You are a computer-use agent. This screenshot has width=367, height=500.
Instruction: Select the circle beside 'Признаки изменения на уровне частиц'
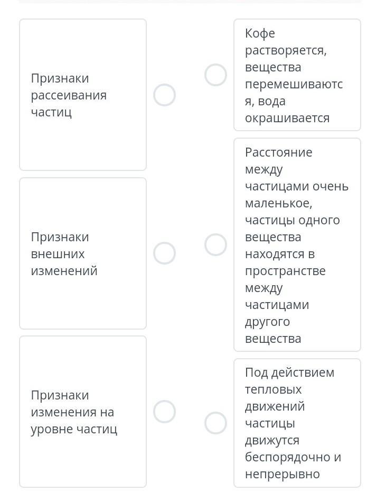[164, 412]
